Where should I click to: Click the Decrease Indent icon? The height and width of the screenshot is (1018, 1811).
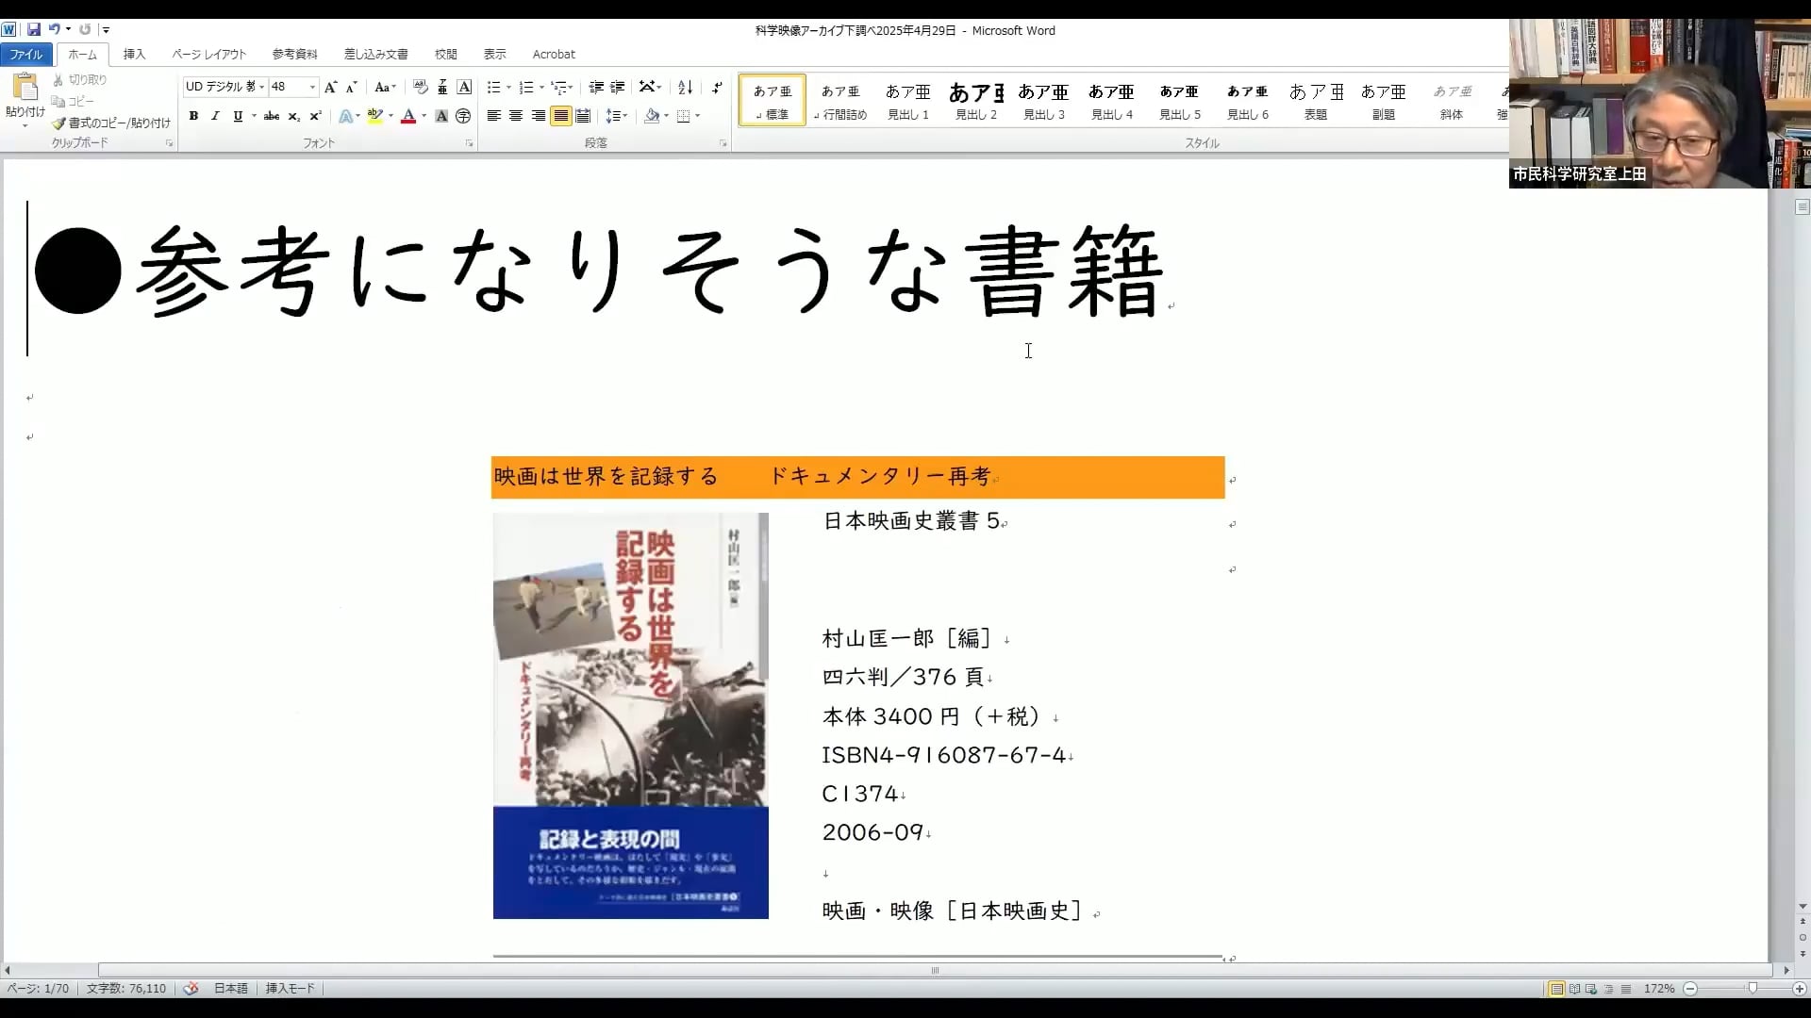tap(596, 87)
